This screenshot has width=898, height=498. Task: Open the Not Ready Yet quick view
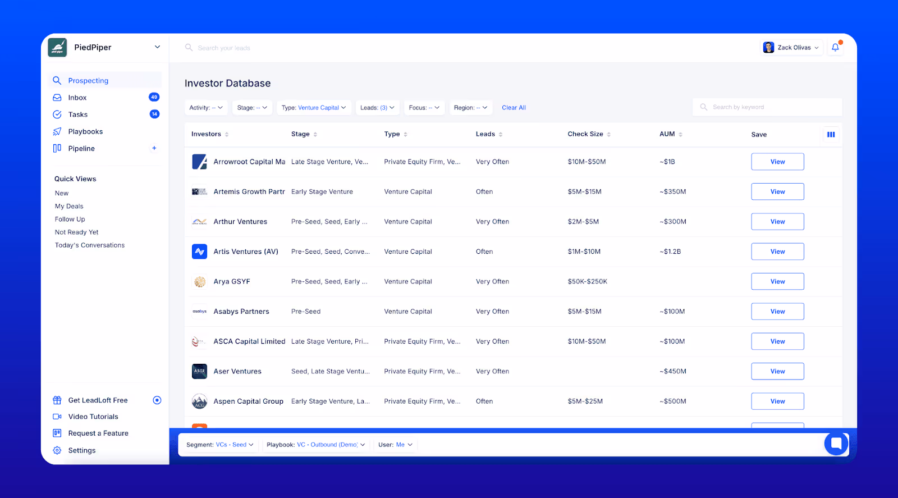coord(77,232)
